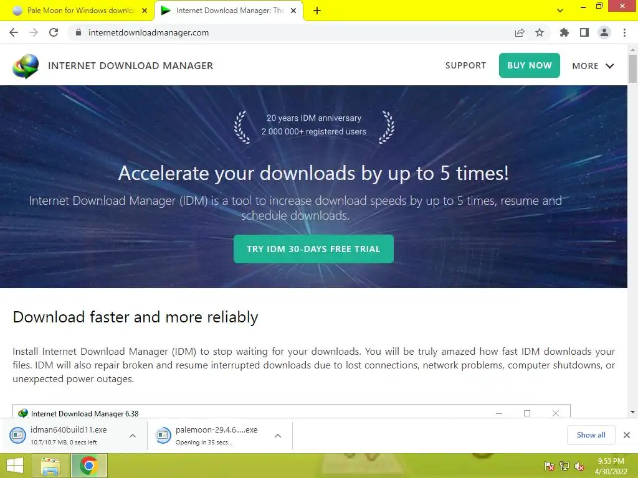The height and width of the screenshot is (478, 638).
Task: Select the Internet Download Manager tab
Action: 229,11
